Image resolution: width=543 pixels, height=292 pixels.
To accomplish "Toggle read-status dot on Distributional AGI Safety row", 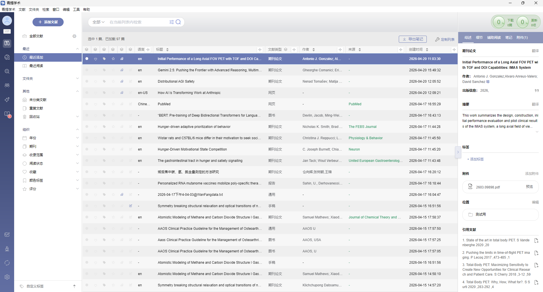I will [x=87, y=81].
